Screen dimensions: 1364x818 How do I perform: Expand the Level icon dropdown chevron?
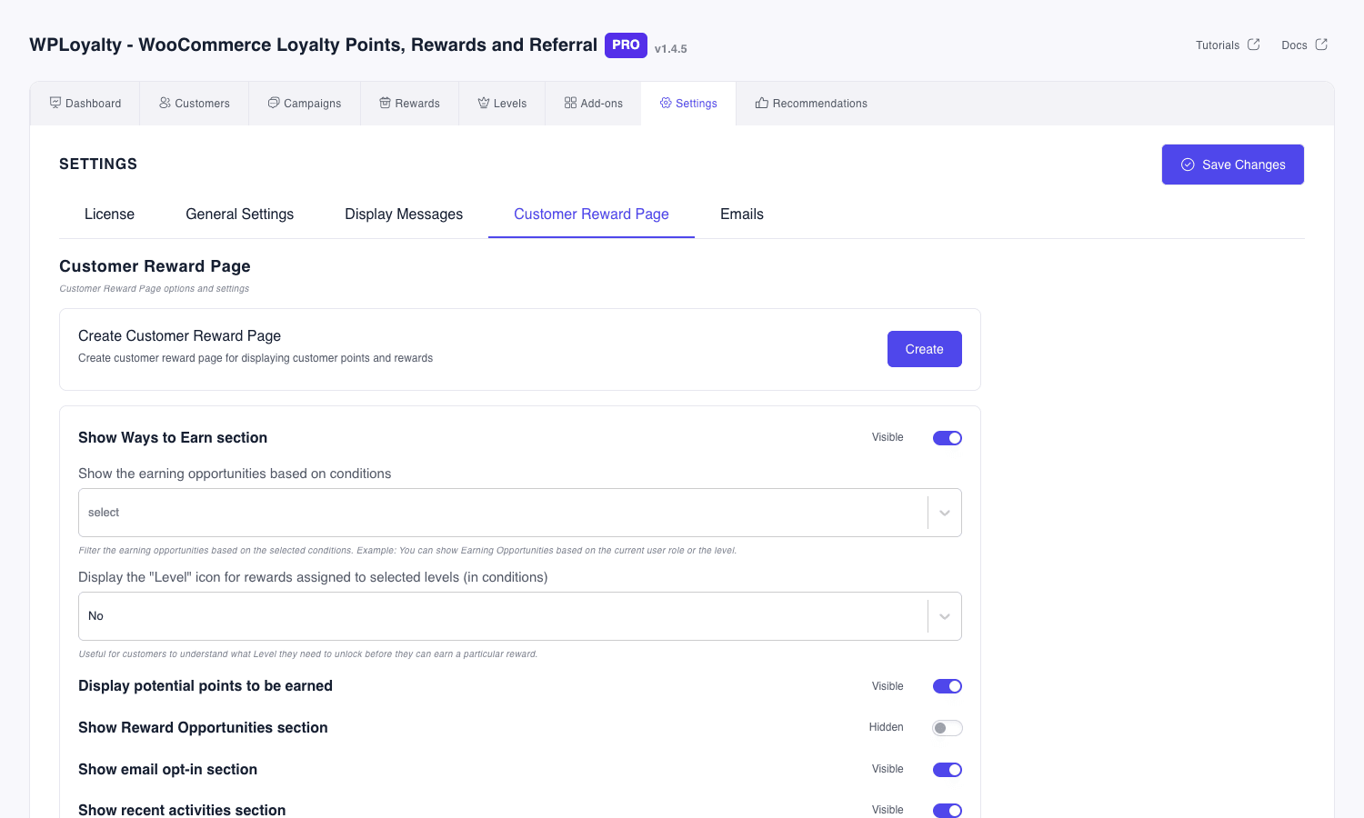coord(945,616)
